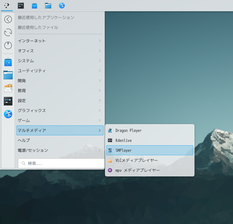Screen dimensions: 233x224
Task: Click the 教育 category label
Action: click(x=22, y=91)
